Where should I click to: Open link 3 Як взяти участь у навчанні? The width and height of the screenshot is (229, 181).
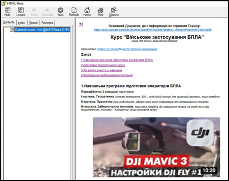102,70
